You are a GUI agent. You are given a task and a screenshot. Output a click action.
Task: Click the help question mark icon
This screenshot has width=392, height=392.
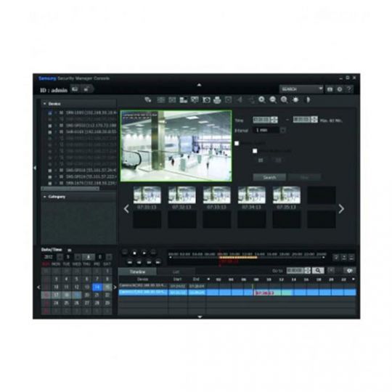(x=349, y=89)
